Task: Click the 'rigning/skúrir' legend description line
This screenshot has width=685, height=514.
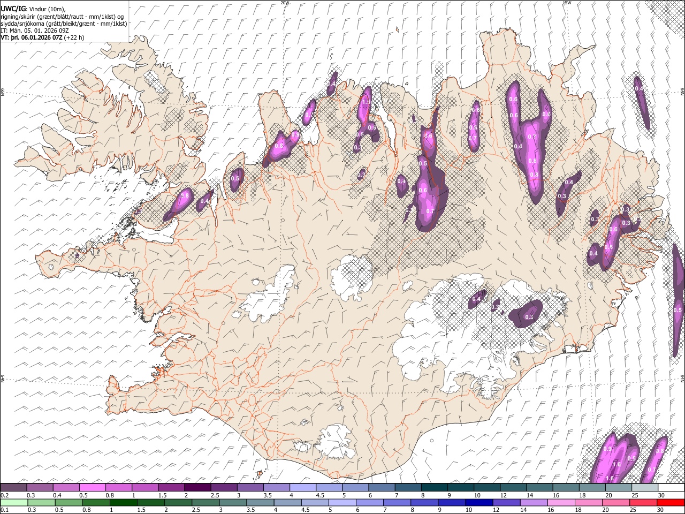Action: coord(62,17)
